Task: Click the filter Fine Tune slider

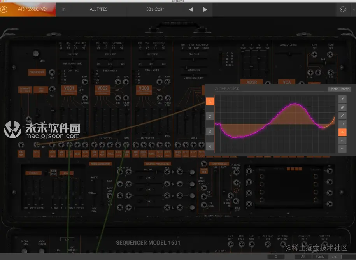Action: pos(194,59)
